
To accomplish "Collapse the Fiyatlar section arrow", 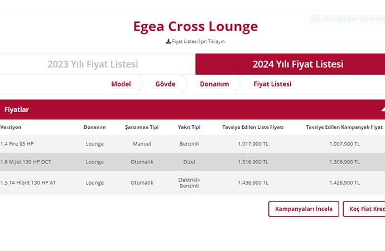I will (382, 109).
